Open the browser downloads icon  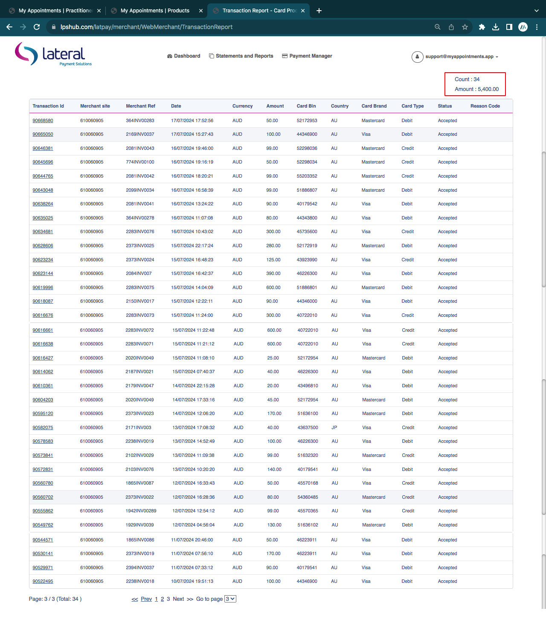pos(496,27)
